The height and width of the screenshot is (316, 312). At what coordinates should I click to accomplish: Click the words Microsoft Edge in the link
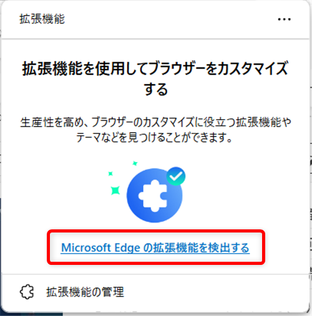(x=100, y=247)
